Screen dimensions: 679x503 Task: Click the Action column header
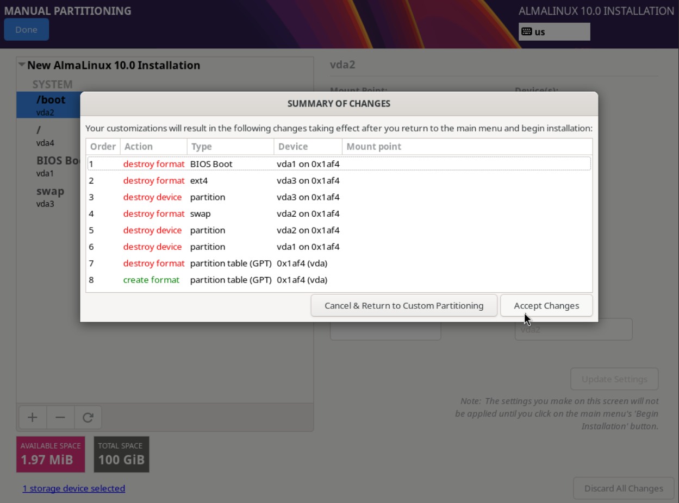pos(154,147)
